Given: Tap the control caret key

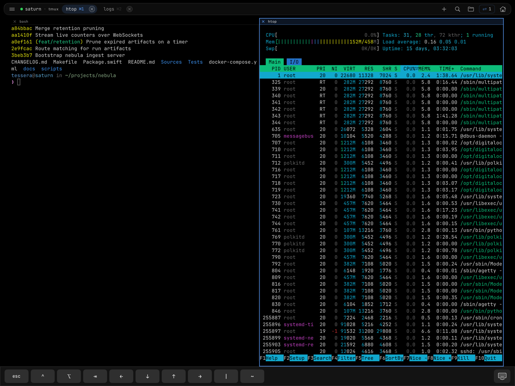Looking at the screenshot, I should click(43, 376).
